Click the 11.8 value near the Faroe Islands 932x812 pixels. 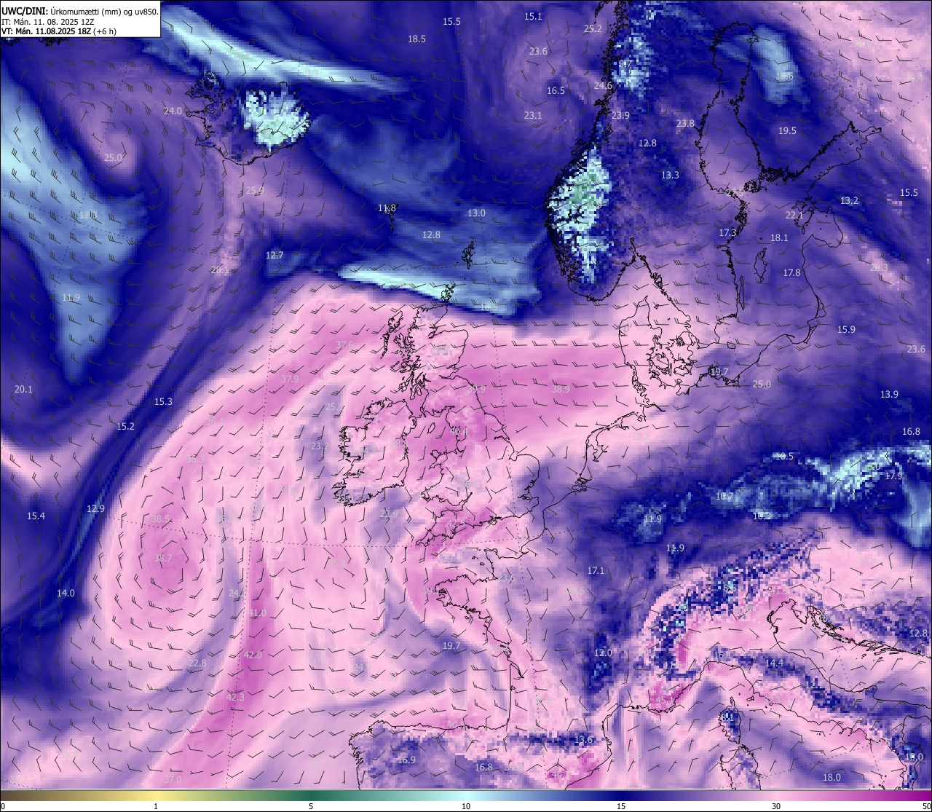point(387,208)
